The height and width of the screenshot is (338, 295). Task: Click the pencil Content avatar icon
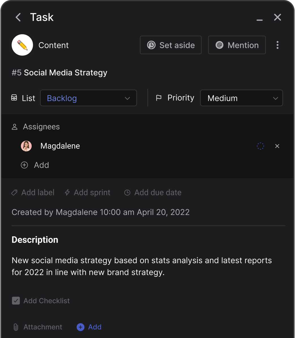point(22,45)
